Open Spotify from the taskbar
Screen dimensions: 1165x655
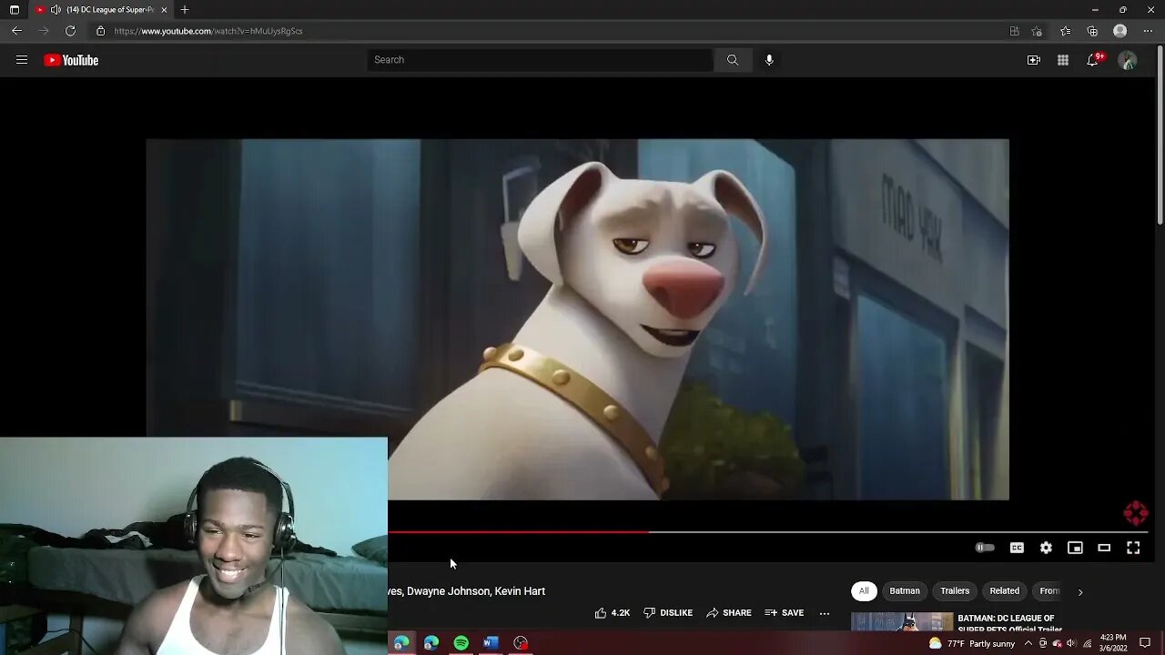point(461,643)
